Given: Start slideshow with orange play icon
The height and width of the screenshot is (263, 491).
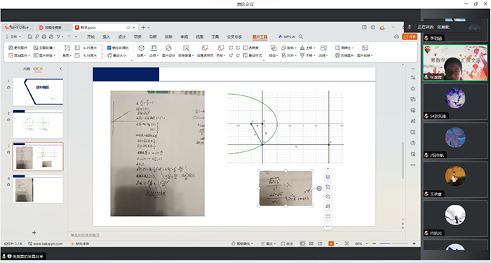Looking at the screenshot, I should point(331,243).
